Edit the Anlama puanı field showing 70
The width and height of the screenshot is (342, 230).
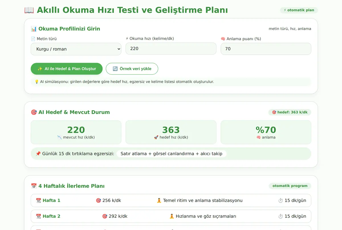pos(266,49)
